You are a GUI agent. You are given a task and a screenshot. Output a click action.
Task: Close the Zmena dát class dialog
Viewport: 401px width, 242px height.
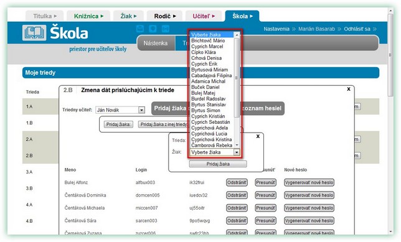coord(349,89)
